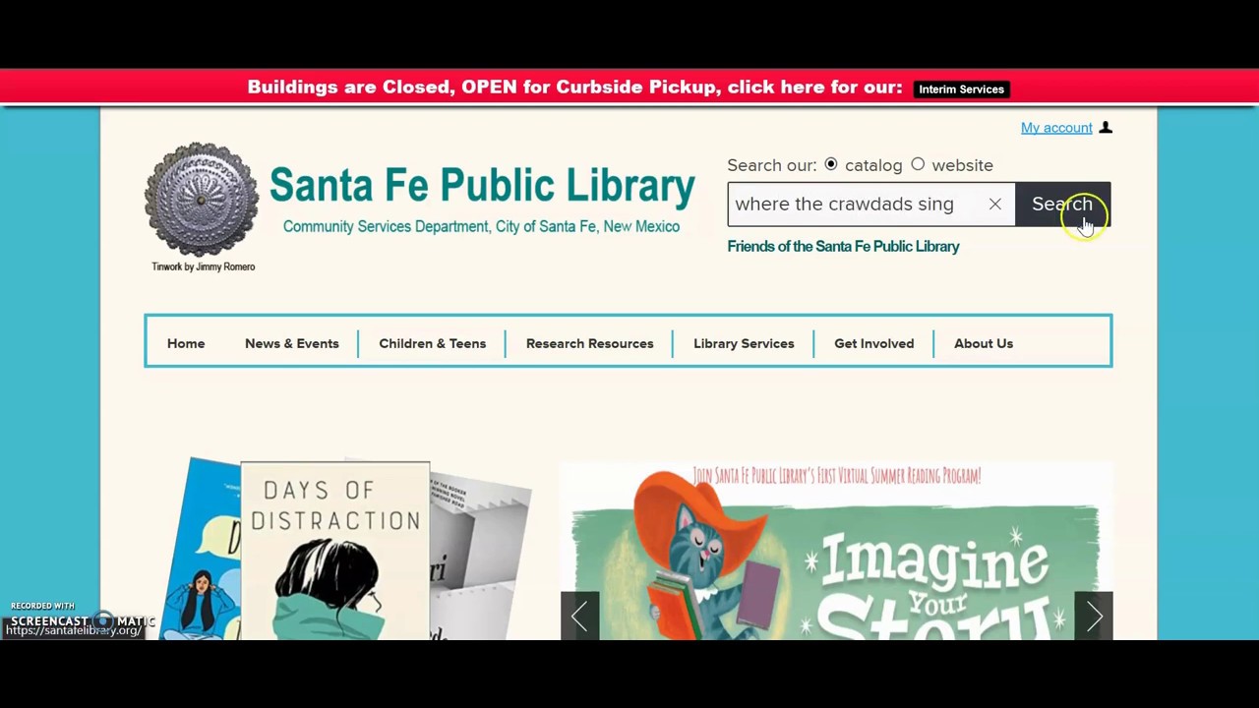
Task: Expand the Get Involved menu
Action: (x=873, y=343)
